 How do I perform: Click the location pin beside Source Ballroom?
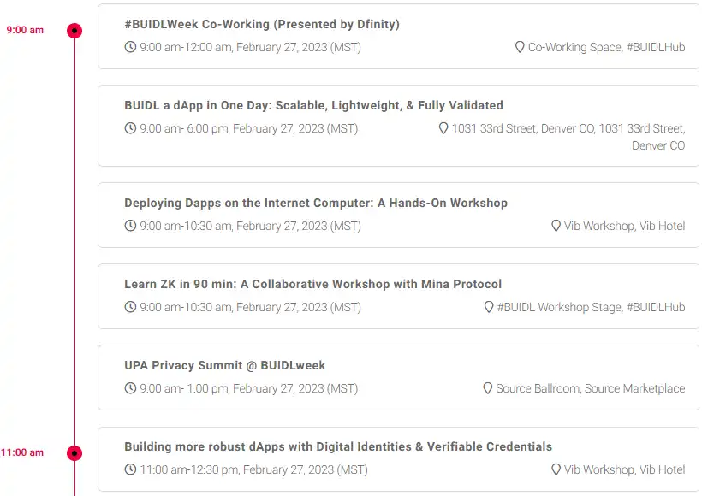pos(488,388)
